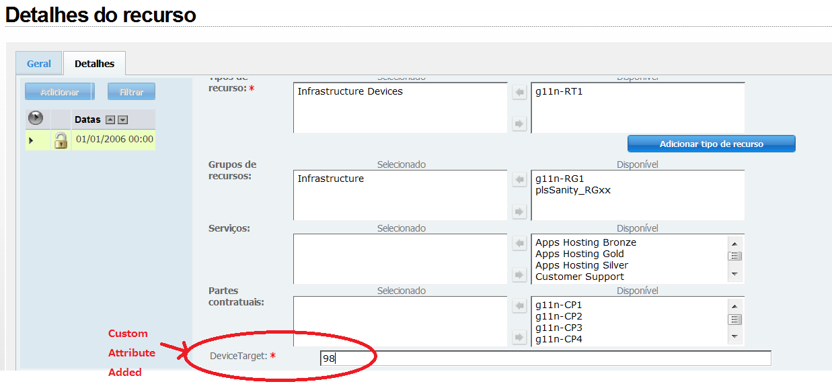Click left arrow for Partes contratuais
Screen dimensions: 832x386
tap(519, 306)
